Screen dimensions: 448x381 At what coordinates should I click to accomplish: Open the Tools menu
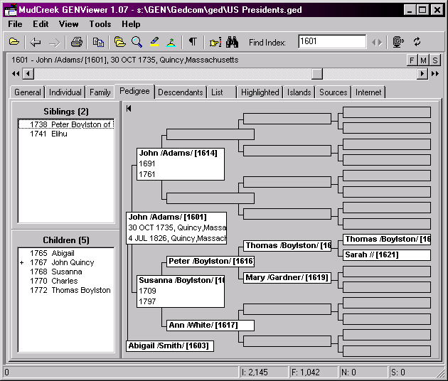pyautogui.click(x=100, y=24)
